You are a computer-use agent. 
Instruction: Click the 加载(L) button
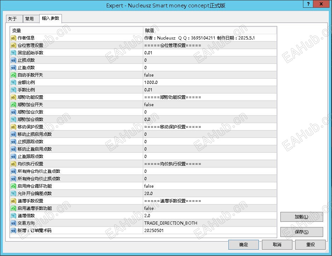302,217
